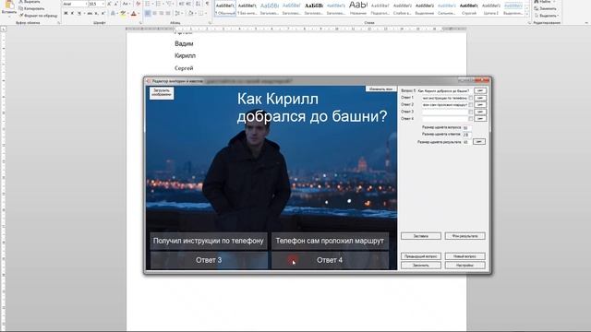The image size is (591, 332).
Task: Click the Закончить button
Action: click(x=421, y=265)
